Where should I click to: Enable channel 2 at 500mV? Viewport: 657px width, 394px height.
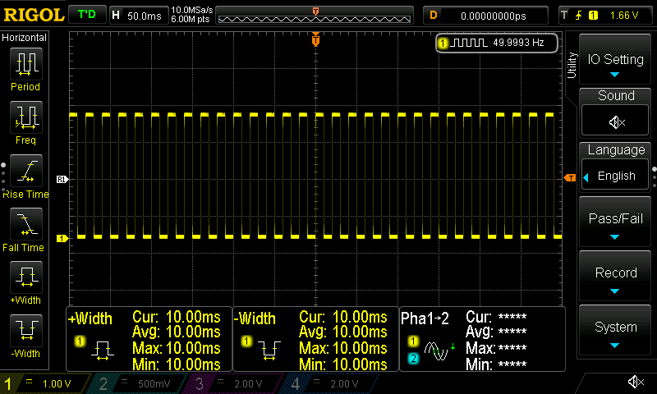(x=136, y=383)
